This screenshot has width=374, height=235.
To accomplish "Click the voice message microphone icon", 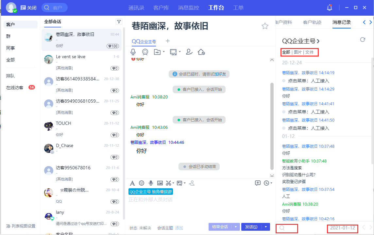I will 151,183.
